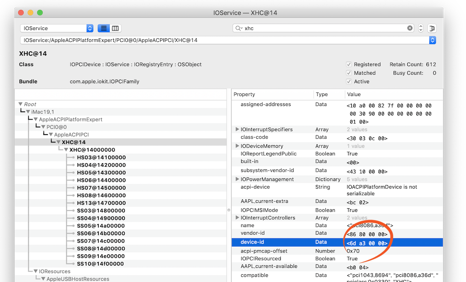Select the device-id property row
Viewport: 466px width, 282px height.
[337, 242]
